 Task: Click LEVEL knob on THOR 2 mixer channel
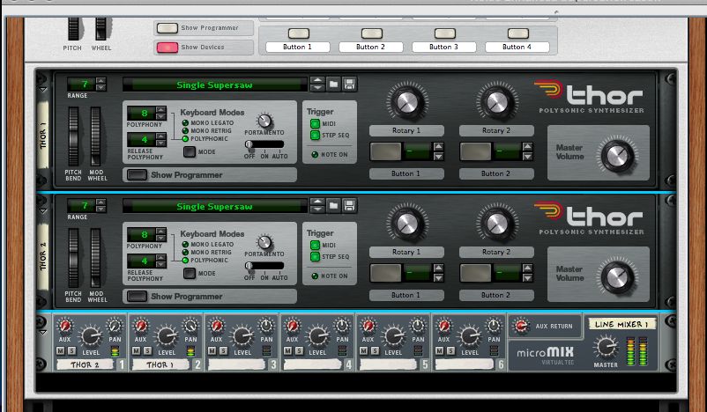coord(91,336)
